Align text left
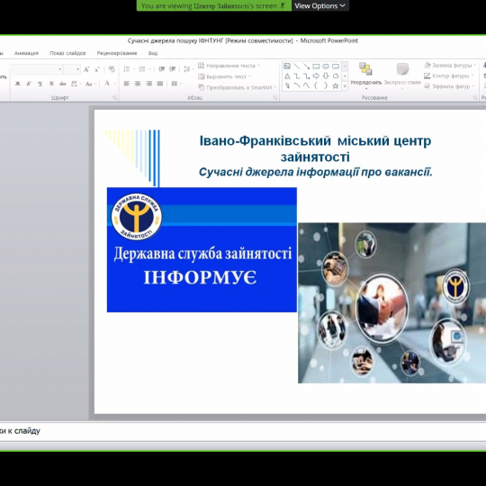 (127, 84)
